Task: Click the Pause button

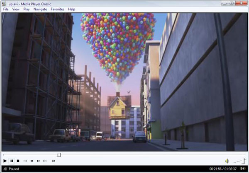Action: [x=12, y=161]
